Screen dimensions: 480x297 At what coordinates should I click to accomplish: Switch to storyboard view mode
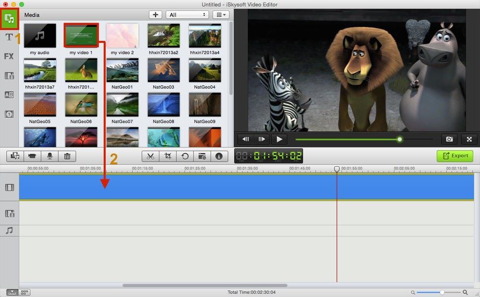24,292
